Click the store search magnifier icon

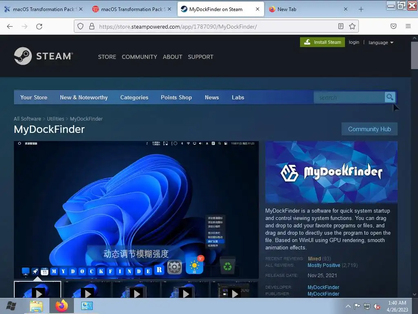tap(390, 97)
